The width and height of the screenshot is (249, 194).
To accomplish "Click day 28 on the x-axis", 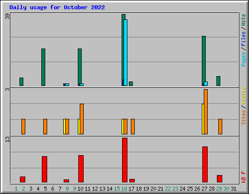I will (212, 189).
